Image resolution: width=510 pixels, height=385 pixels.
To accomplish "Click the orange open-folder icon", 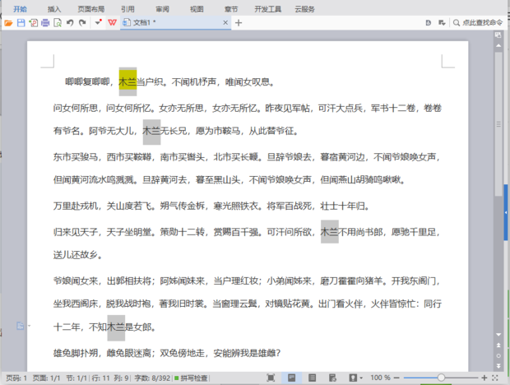I will click(x=8, y=23).
